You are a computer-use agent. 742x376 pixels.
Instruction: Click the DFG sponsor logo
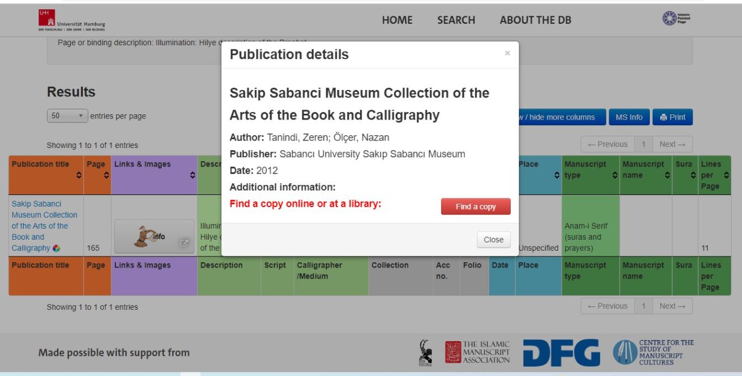(561, 353)
